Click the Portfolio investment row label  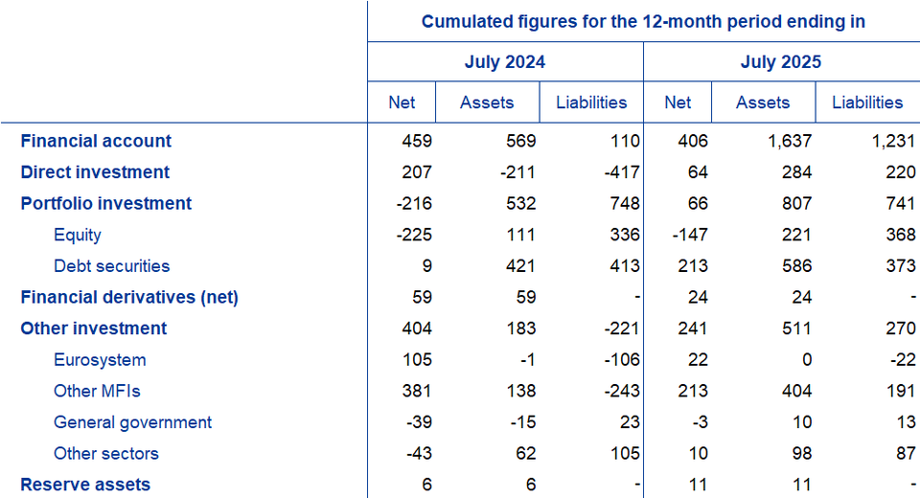coord(106,203)
